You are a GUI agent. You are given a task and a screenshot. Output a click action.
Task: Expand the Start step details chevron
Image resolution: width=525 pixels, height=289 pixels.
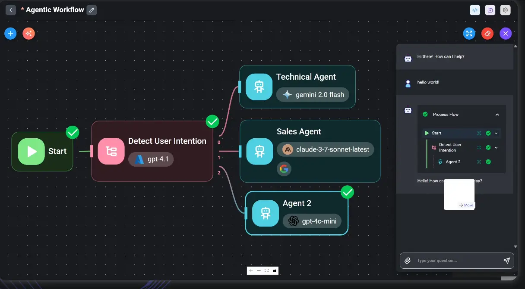point(497,134)
